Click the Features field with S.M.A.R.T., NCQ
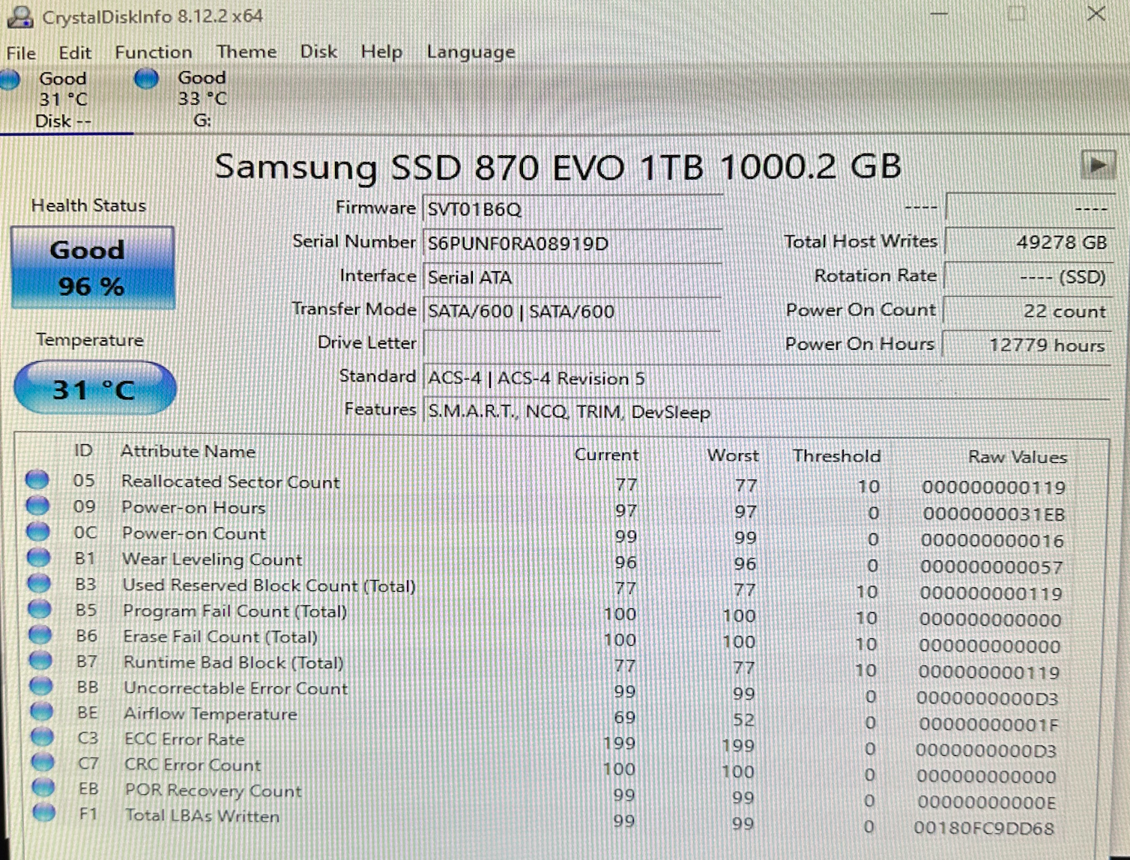Viewport: 1130px width, 860px height. (766, 412)
